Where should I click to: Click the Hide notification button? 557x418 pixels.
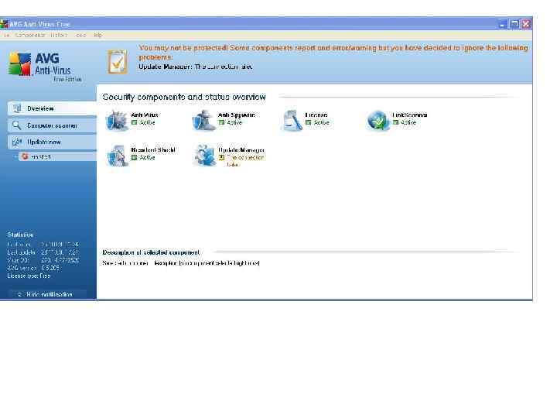pyautogui.click(x=48, y=294)
